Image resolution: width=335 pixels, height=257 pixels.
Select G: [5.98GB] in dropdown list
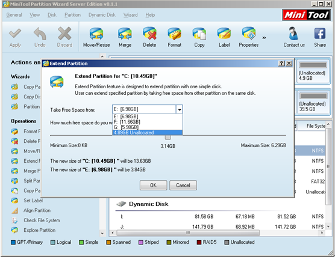pyautogui.click(x=147, y=127)
